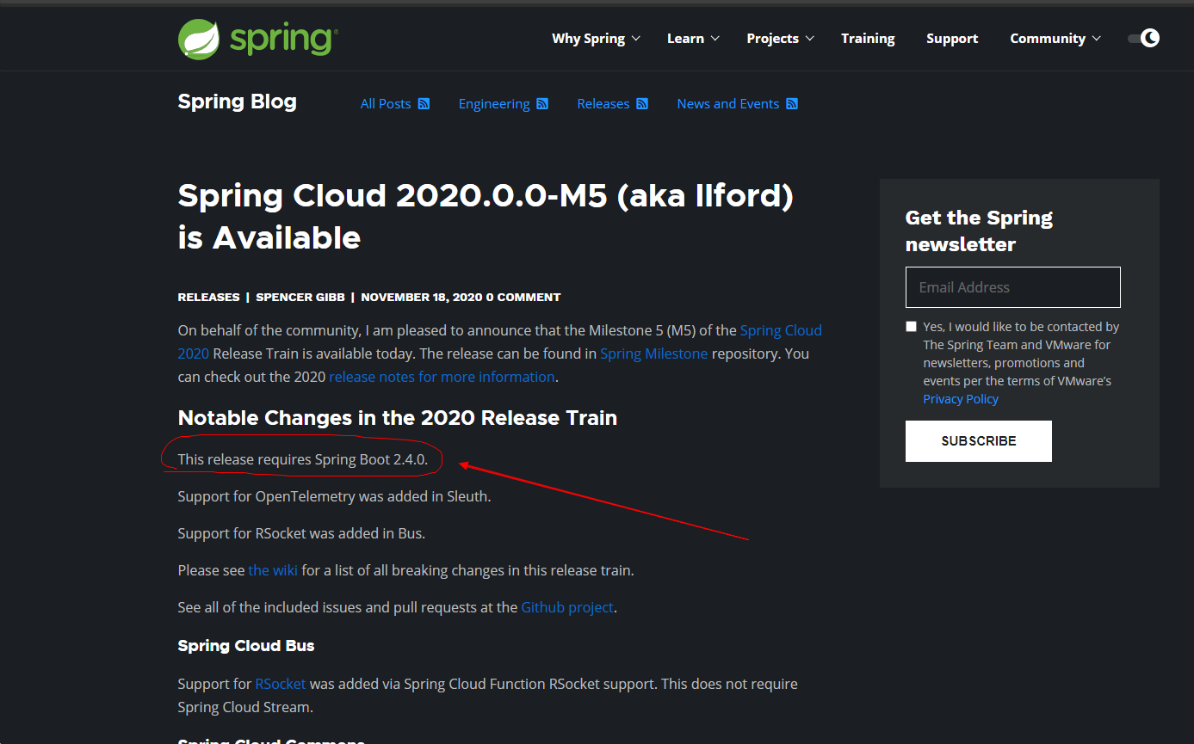Open the Learn dropdown menu
1194x744 pixels.
[686, 38]
